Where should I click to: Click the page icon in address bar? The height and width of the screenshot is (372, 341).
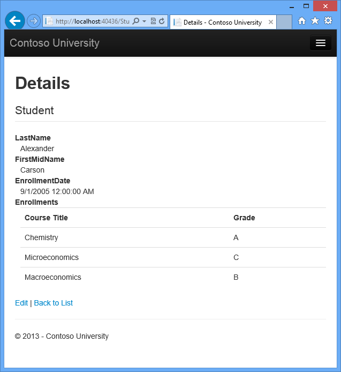tap(49, 21)
